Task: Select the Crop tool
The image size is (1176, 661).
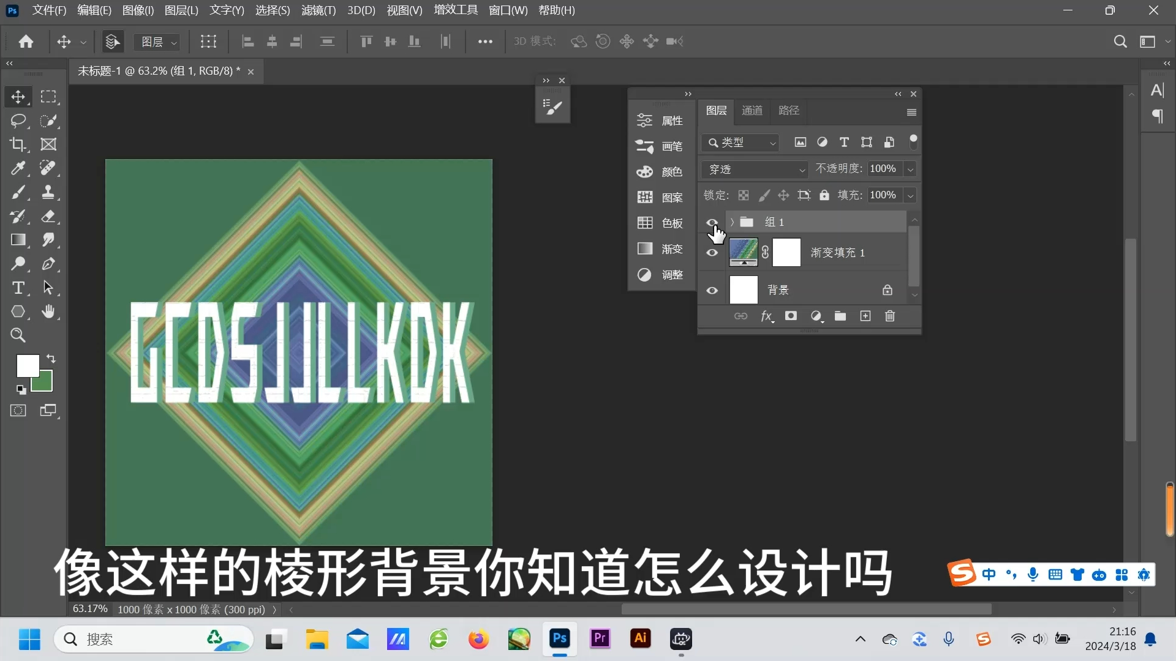Action: tap(18, 144)
